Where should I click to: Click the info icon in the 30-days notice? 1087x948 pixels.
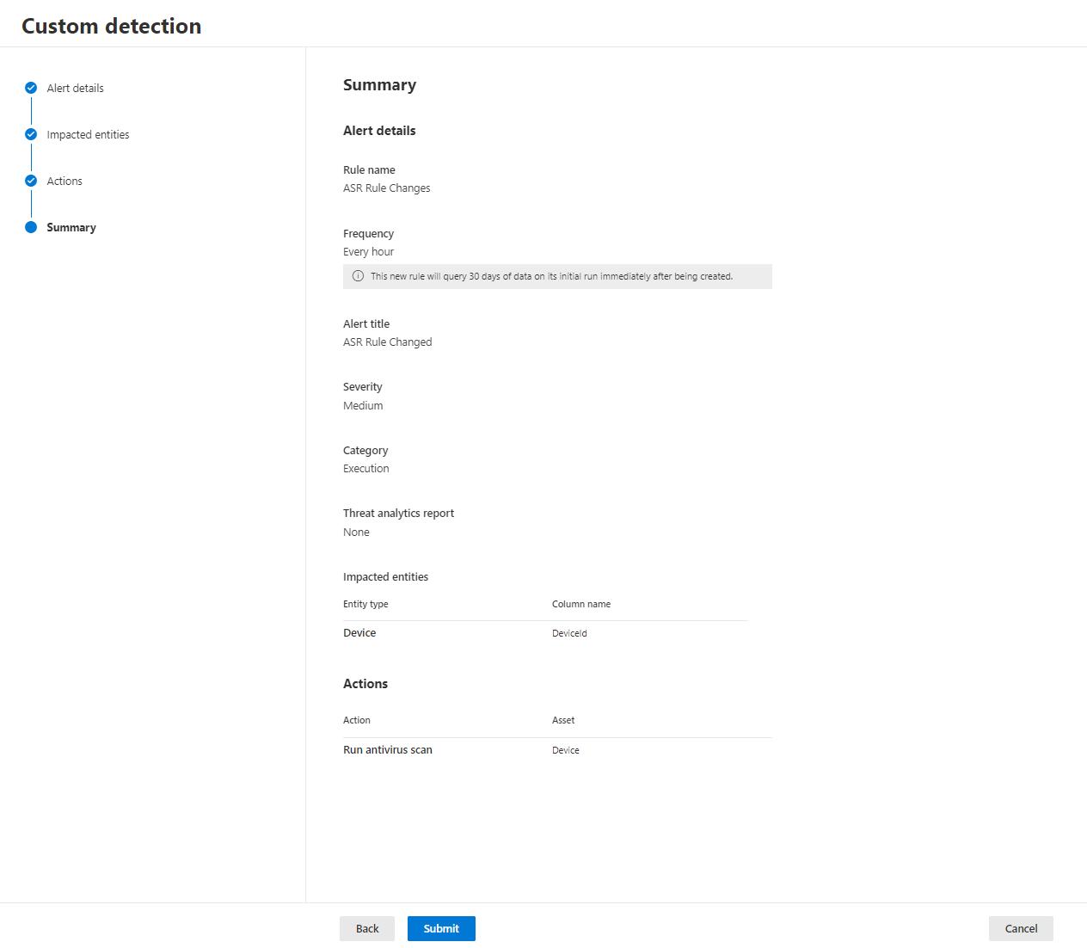point(357,276)
